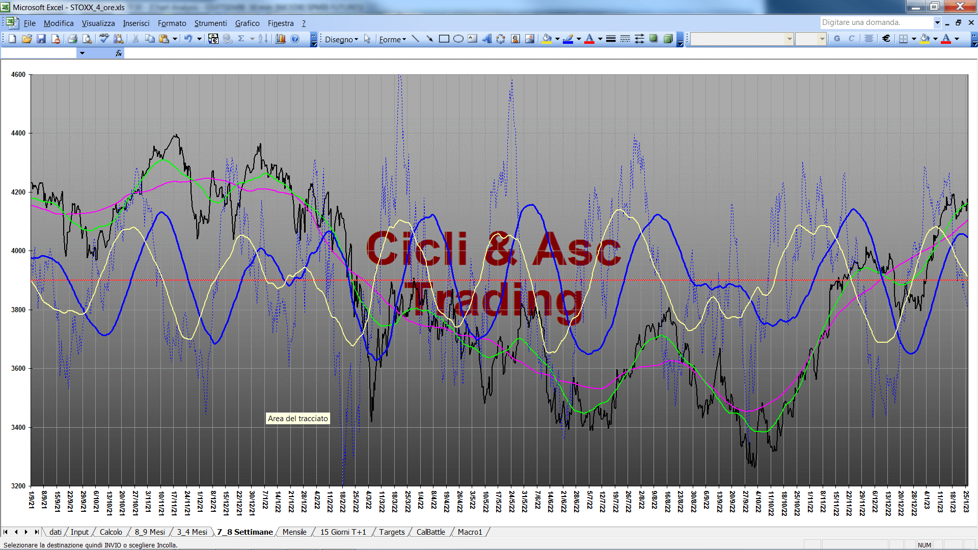Select the Line drawing tool
978x550 pixels.
coord(415,39)
